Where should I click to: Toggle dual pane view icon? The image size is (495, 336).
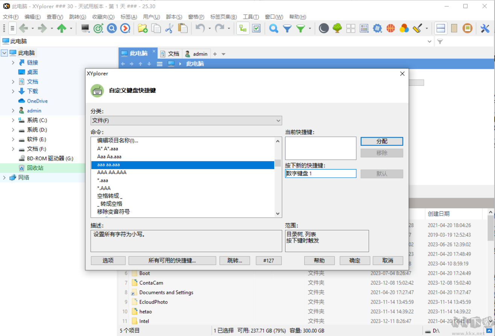tap(440, 28)
